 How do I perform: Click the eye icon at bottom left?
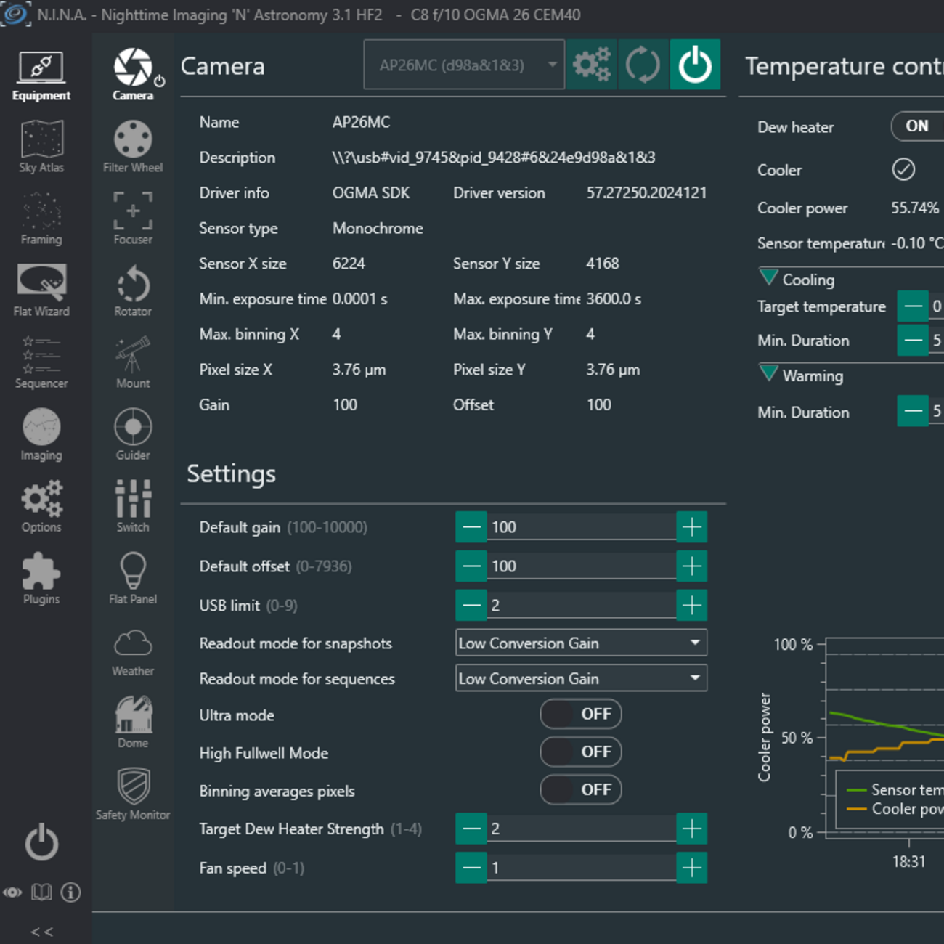click(12, 892)
